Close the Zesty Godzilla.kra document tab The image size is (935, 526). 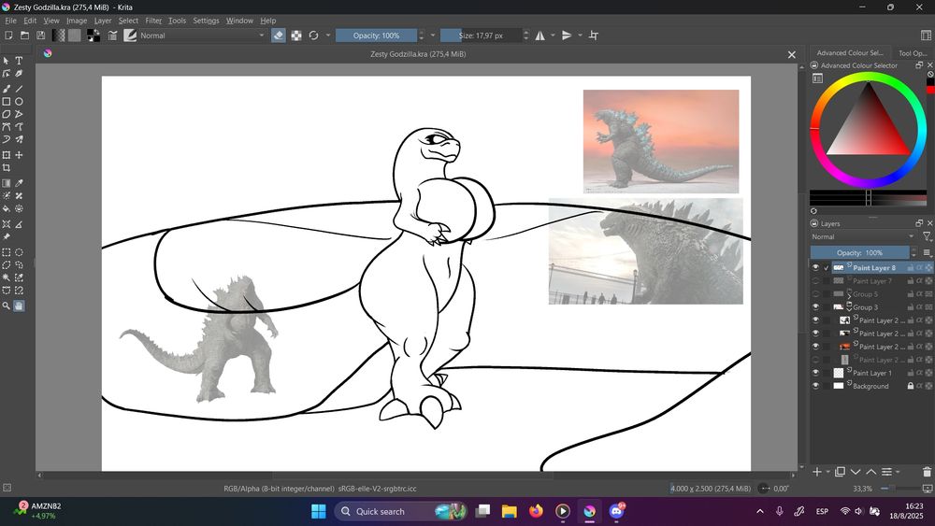tap(791, 54)
